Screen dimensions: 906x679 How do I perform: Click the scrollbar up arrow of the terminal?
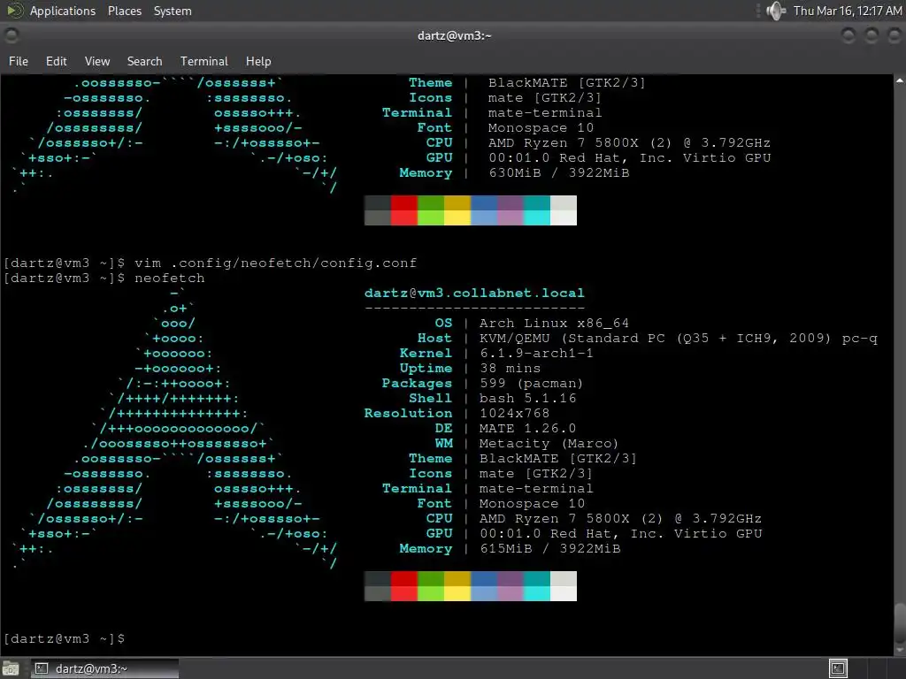(x=900, y=81)
